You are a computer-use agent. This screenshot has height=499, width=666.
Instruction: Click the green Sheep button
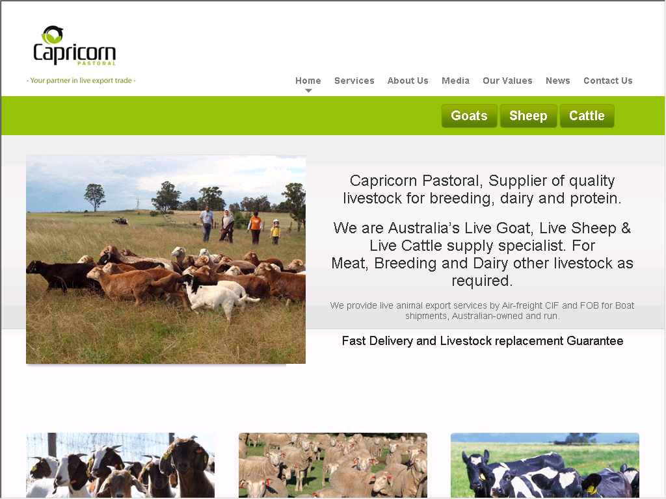click(x=528, y=116)
